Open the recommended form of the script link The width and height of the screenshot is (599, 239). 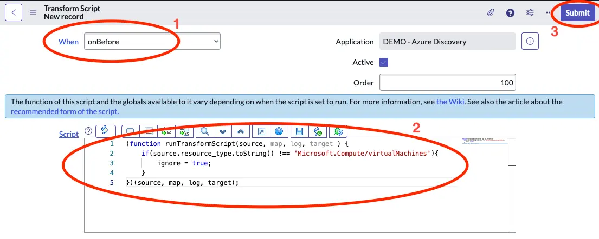(64, 111)
